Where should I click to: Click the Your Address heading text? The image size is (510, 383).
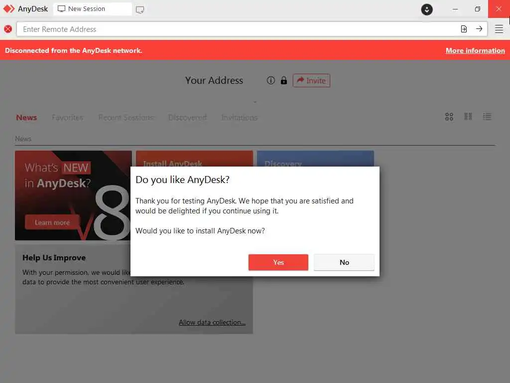pos(214,80)
